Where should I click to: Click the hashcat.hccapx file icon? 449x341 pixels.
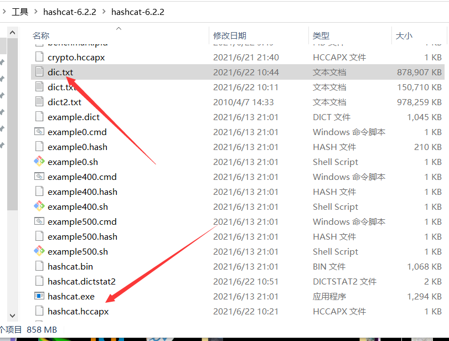[39, 311]
